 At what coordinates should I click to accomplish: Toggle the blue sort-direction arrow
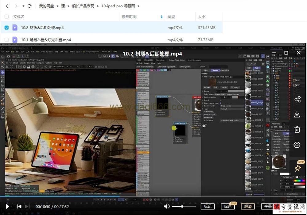click(x=161, y=17)
